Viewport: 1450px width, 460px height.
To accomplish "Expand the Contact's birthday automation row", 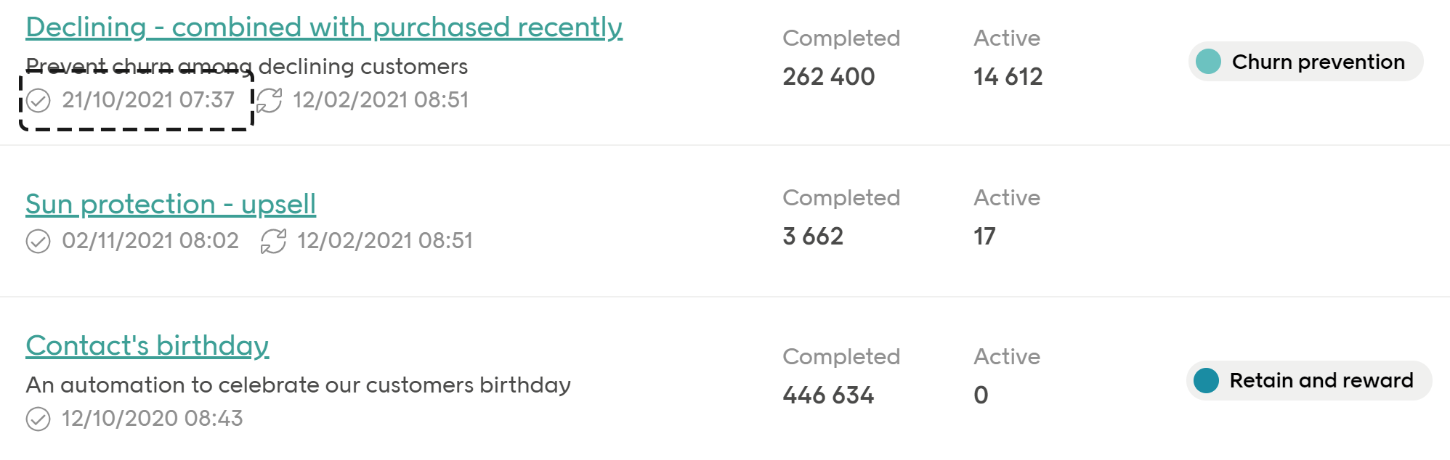I will (x=147, y=346).
